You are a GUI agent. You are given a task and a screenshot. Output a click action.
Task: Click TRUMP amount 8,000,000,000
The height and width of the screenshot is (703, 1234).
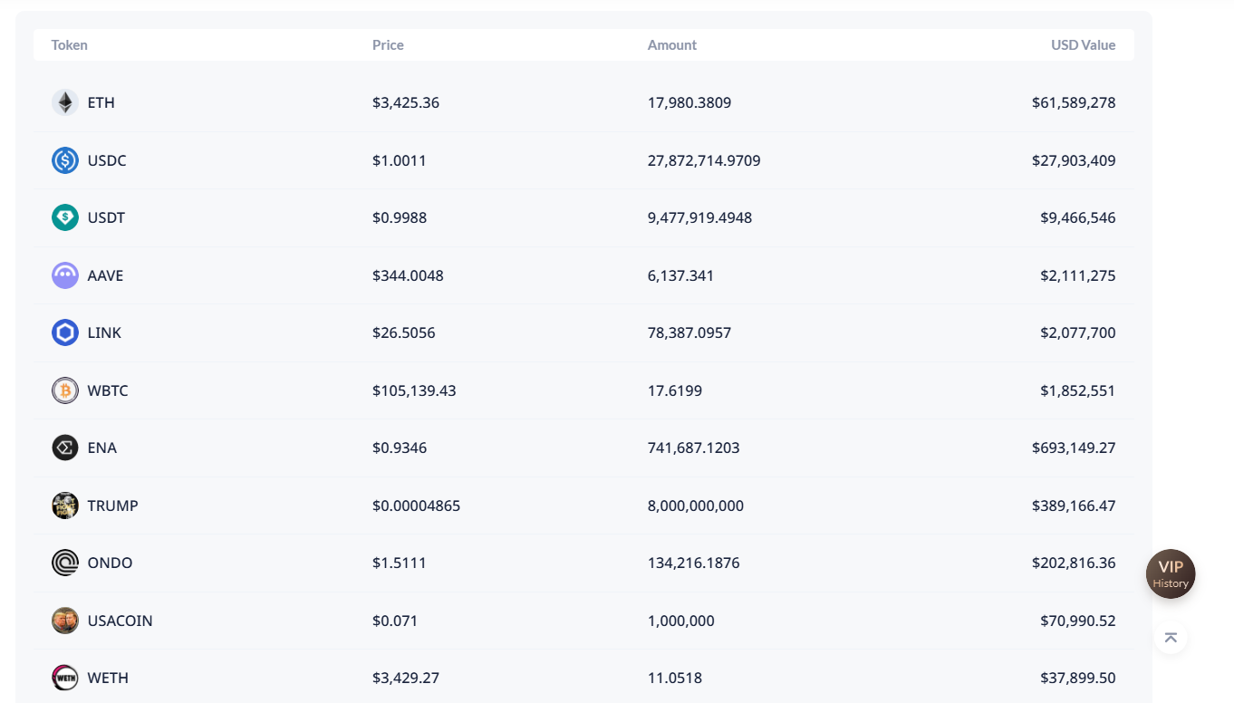(x=696, y=506)
